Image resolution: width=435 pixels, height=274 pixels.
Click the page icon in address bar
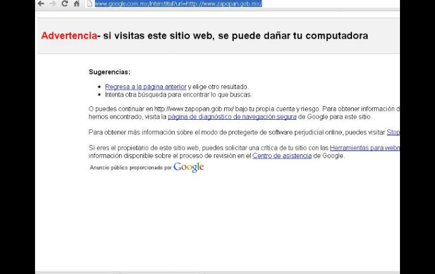pyautogui.click(x=89, y=4)
